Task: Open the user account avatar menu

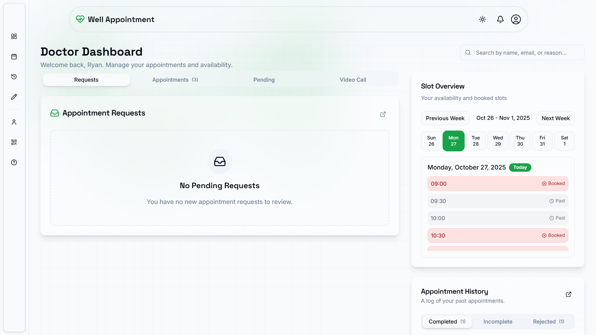Action: [515, 20]
